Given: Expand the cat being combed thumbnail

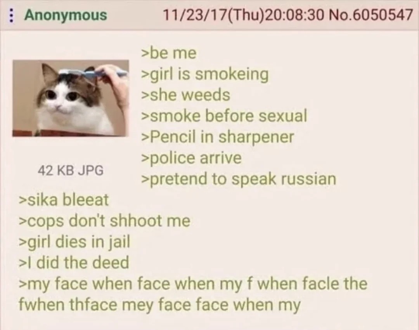Looking at the screenshot, I should (x=71, y=98).
